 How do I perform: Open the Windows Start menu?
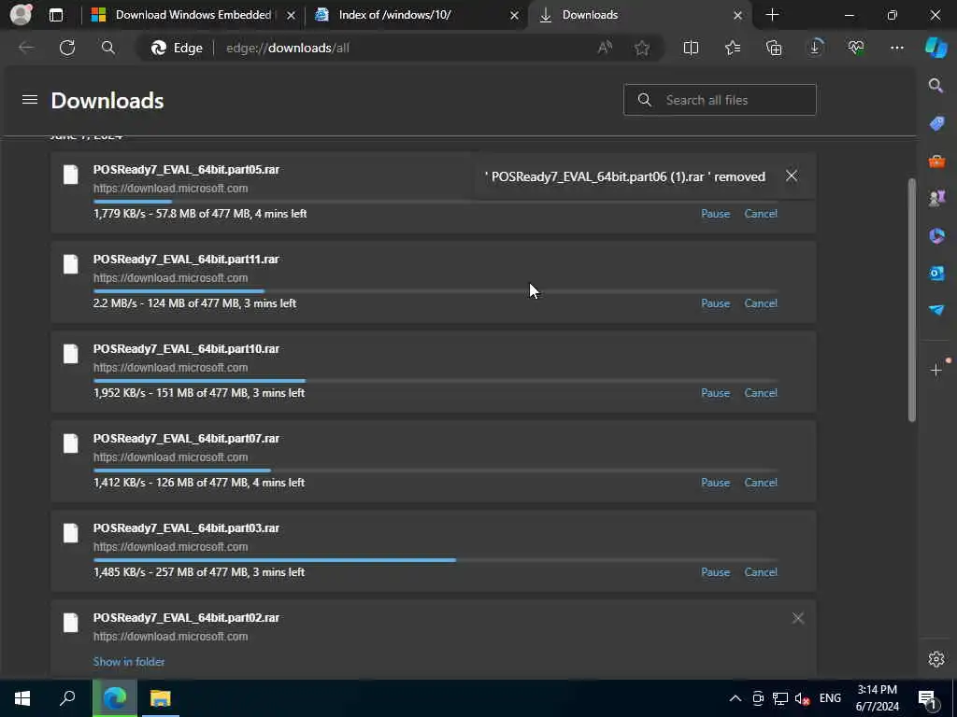tap(22, 698)
